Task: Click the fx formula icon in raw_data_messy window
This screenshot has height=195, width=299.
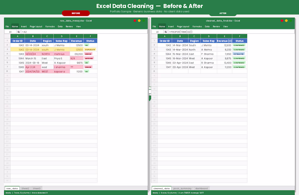Action: click(18, 31)
